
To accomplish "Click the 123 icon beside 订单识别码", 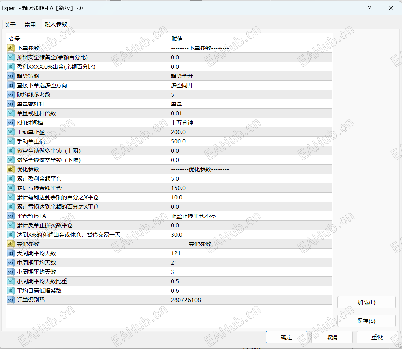I will (10, 300).
